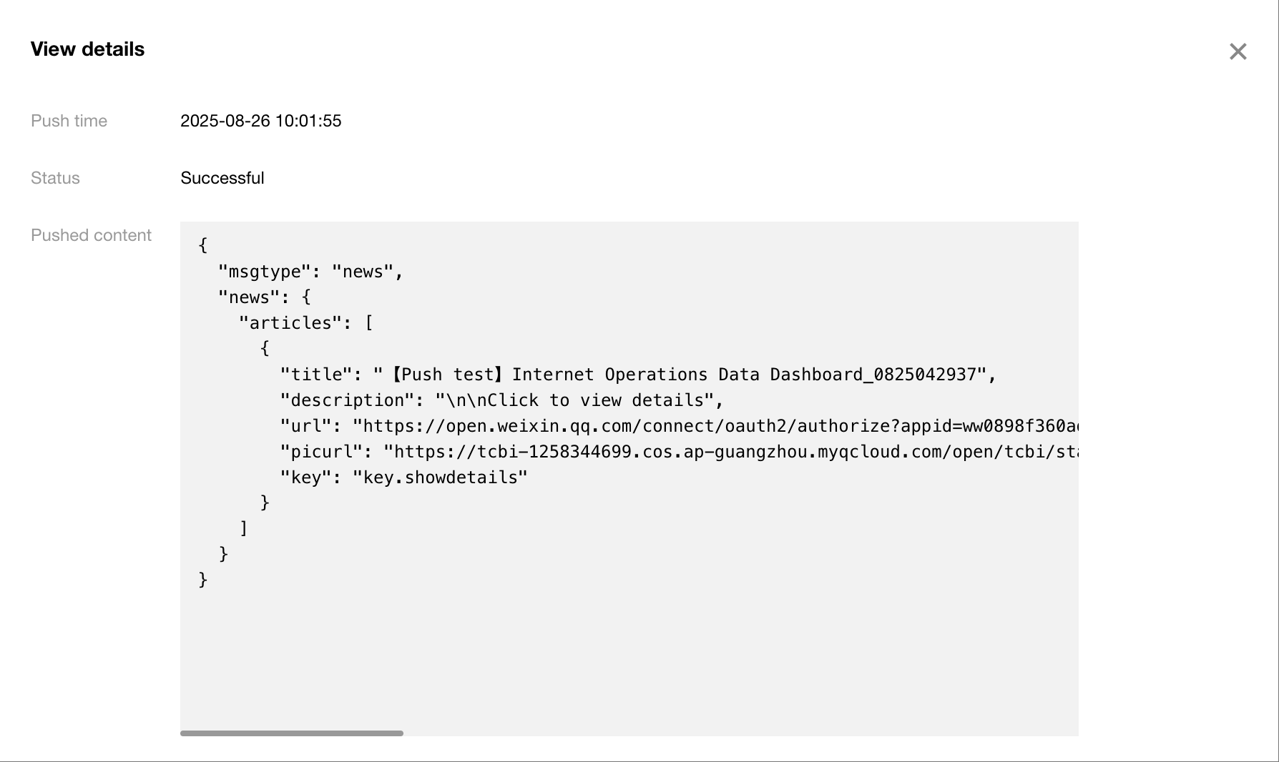Click the "key": "key.showdetails" line
This screenshot has width=1279, height=762.
(x=403, y=478)
